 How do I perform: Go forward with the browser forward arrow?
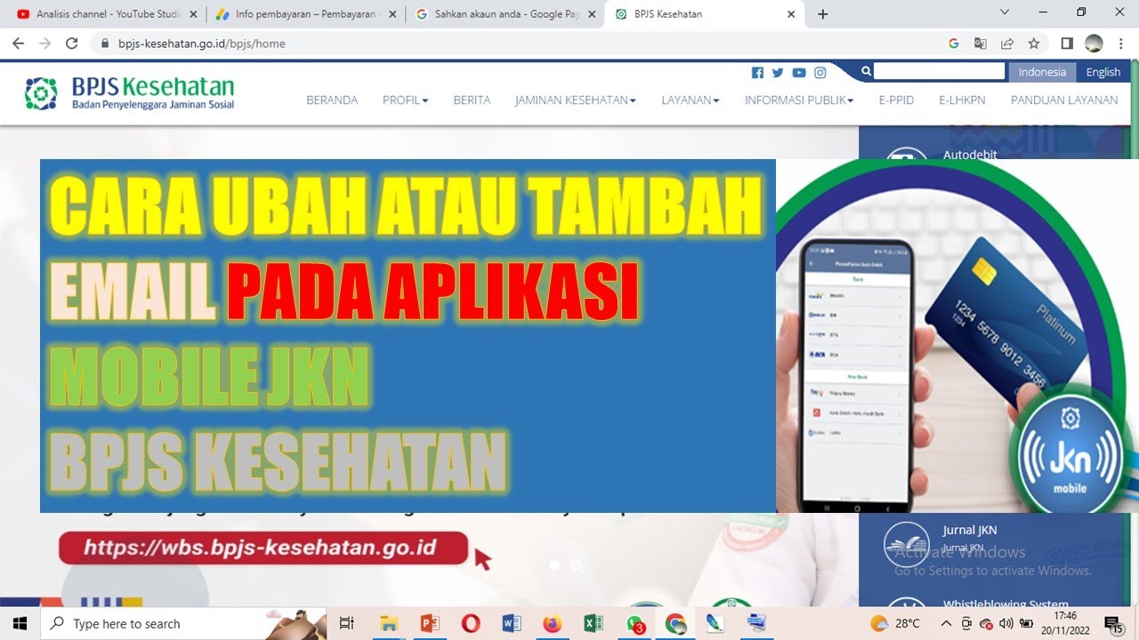pyautogui.click(x=44, y=44)
